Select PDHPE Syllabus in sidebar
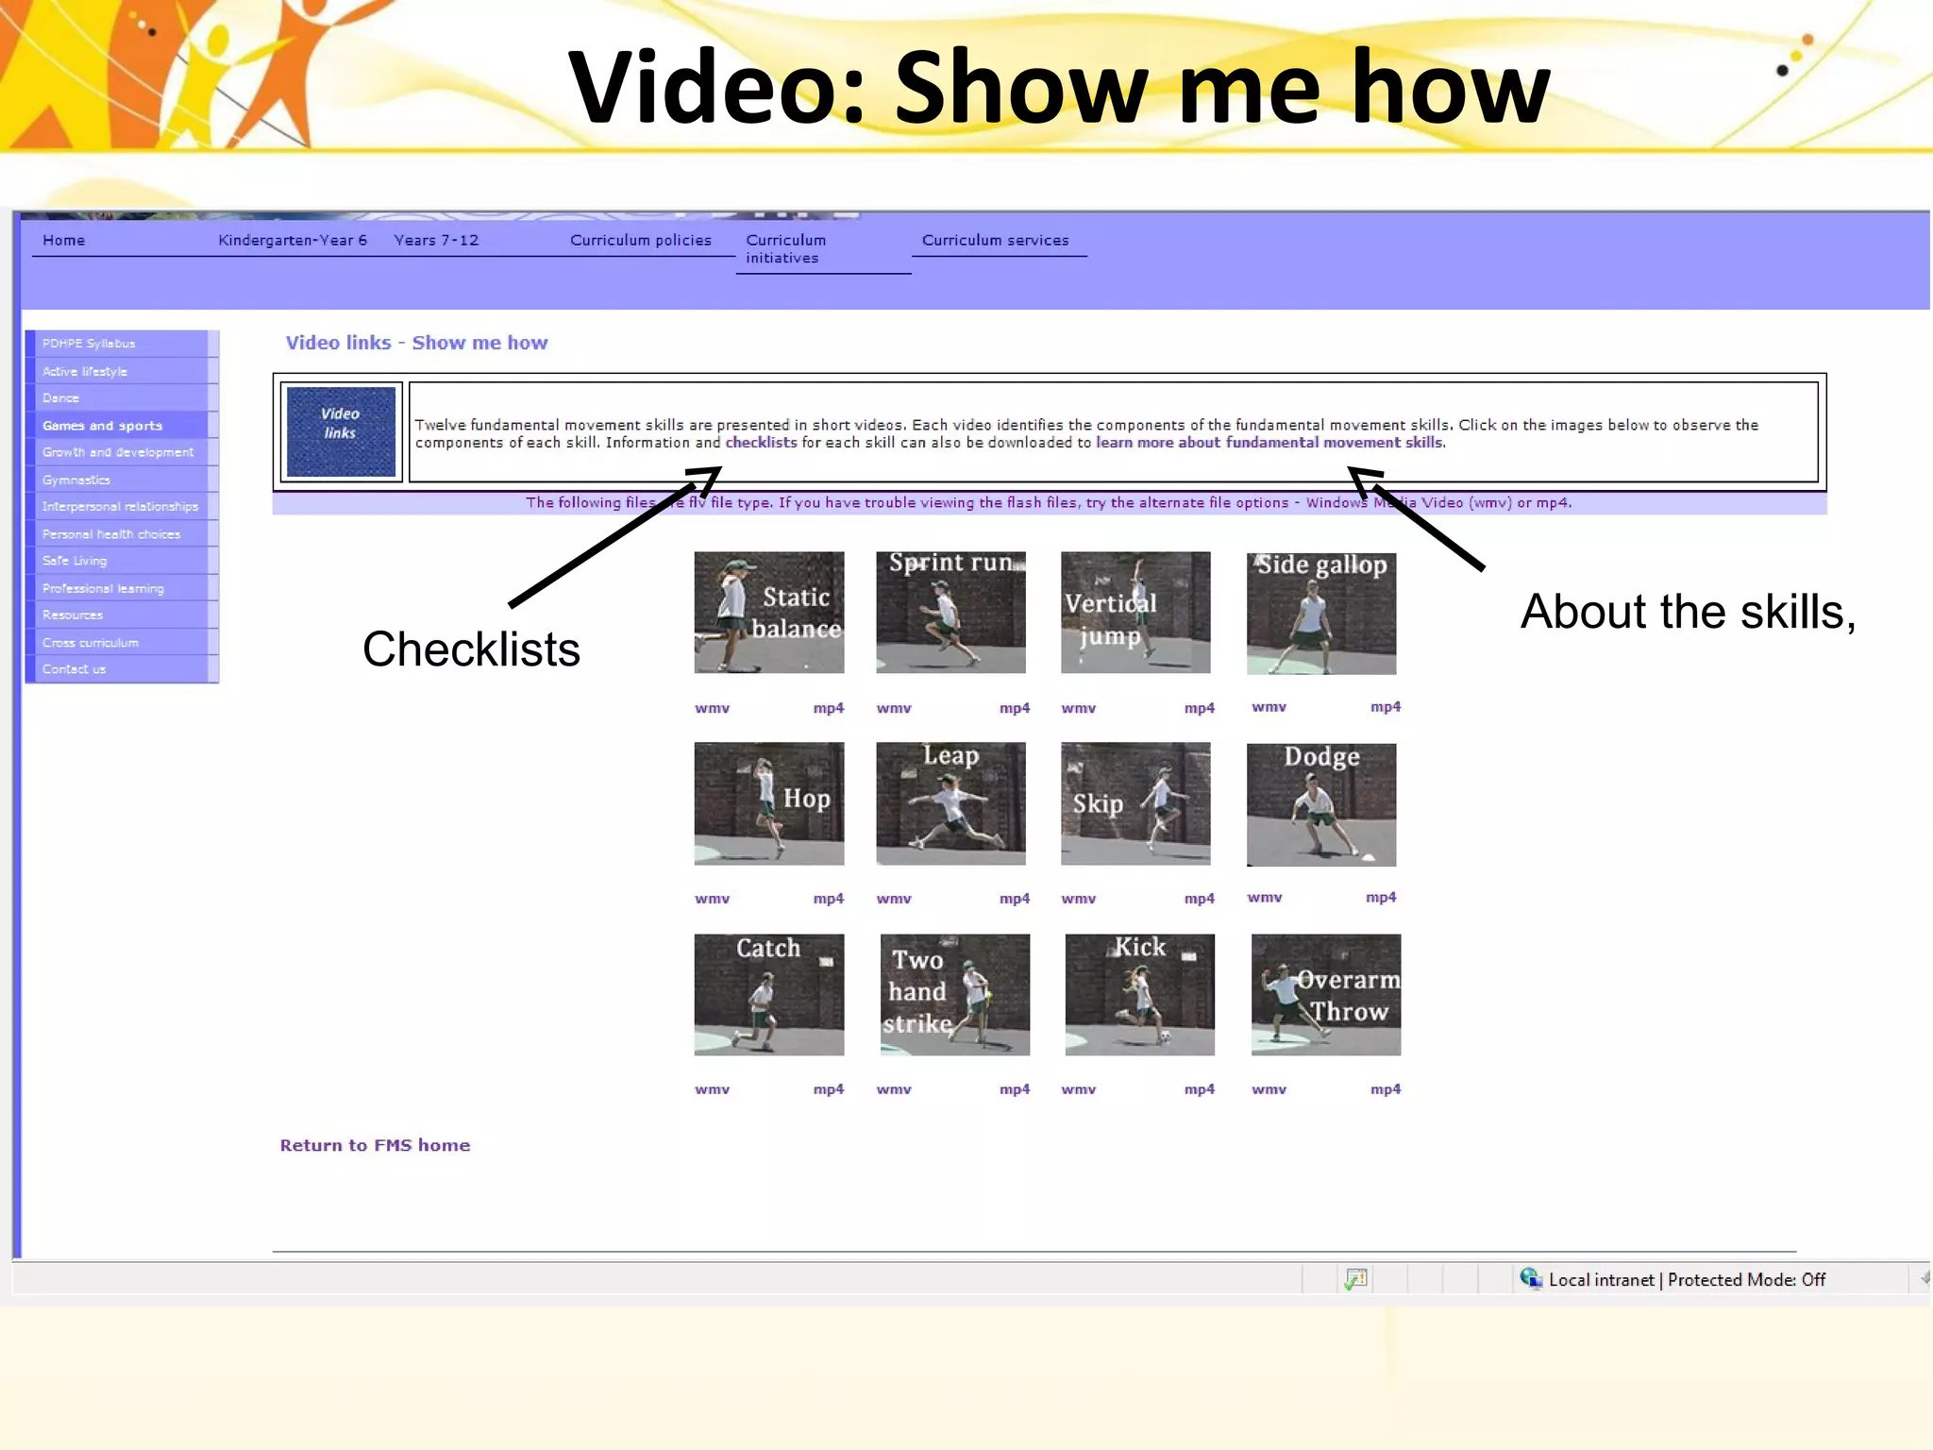Screen dimensions: 1933x1450 pyautogui.click(x=122, y=344)
